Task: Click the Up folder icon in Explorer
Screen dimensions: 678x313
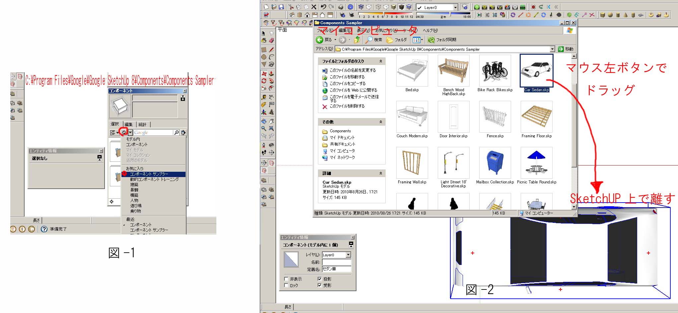Action: click(x=357, y=40)
